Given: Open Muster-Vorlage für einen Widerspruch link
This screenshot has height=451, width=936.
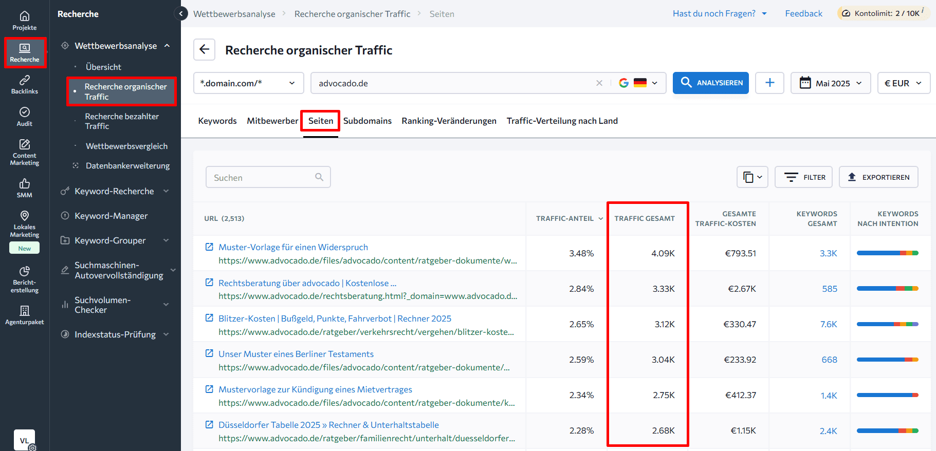Looking at the screenshot, I should pyautogui.click(x=293, y=247).
